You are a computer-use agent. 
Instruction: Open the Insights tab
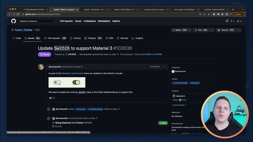coord(138,38)
